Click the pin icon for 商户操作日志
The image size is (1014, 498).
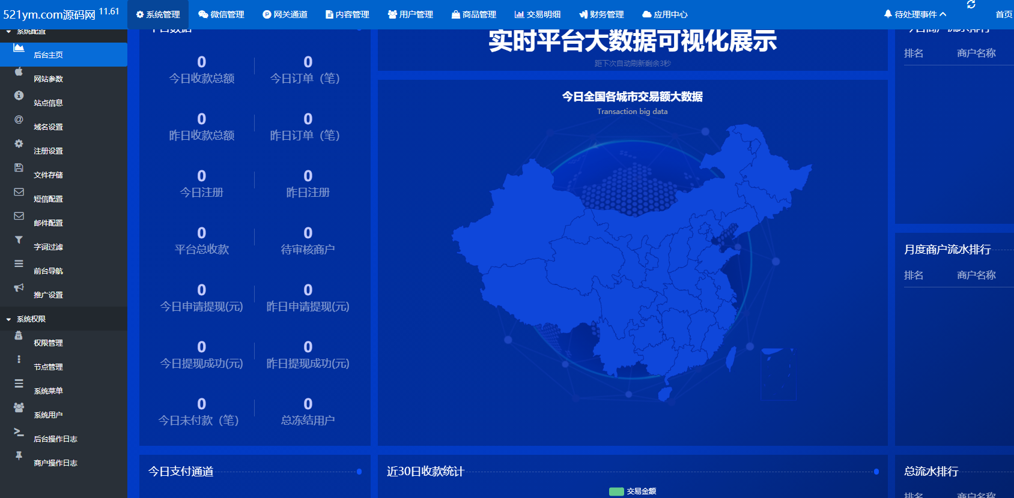click(x=19, y=455)
